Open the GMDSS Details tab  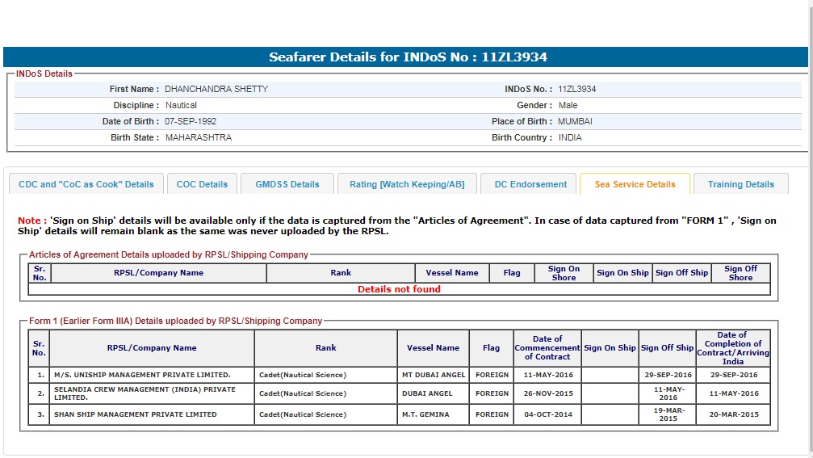(287, 184)
